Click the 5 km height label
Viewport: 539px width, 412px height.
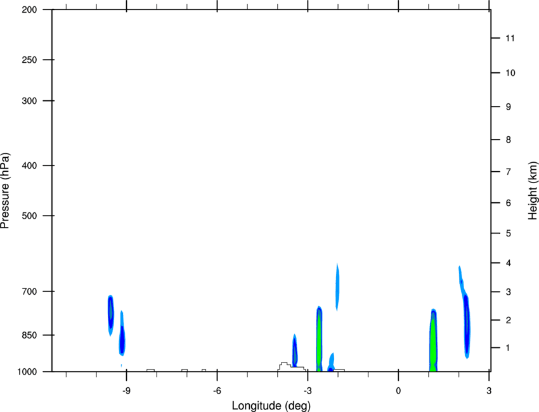point(509,233)
